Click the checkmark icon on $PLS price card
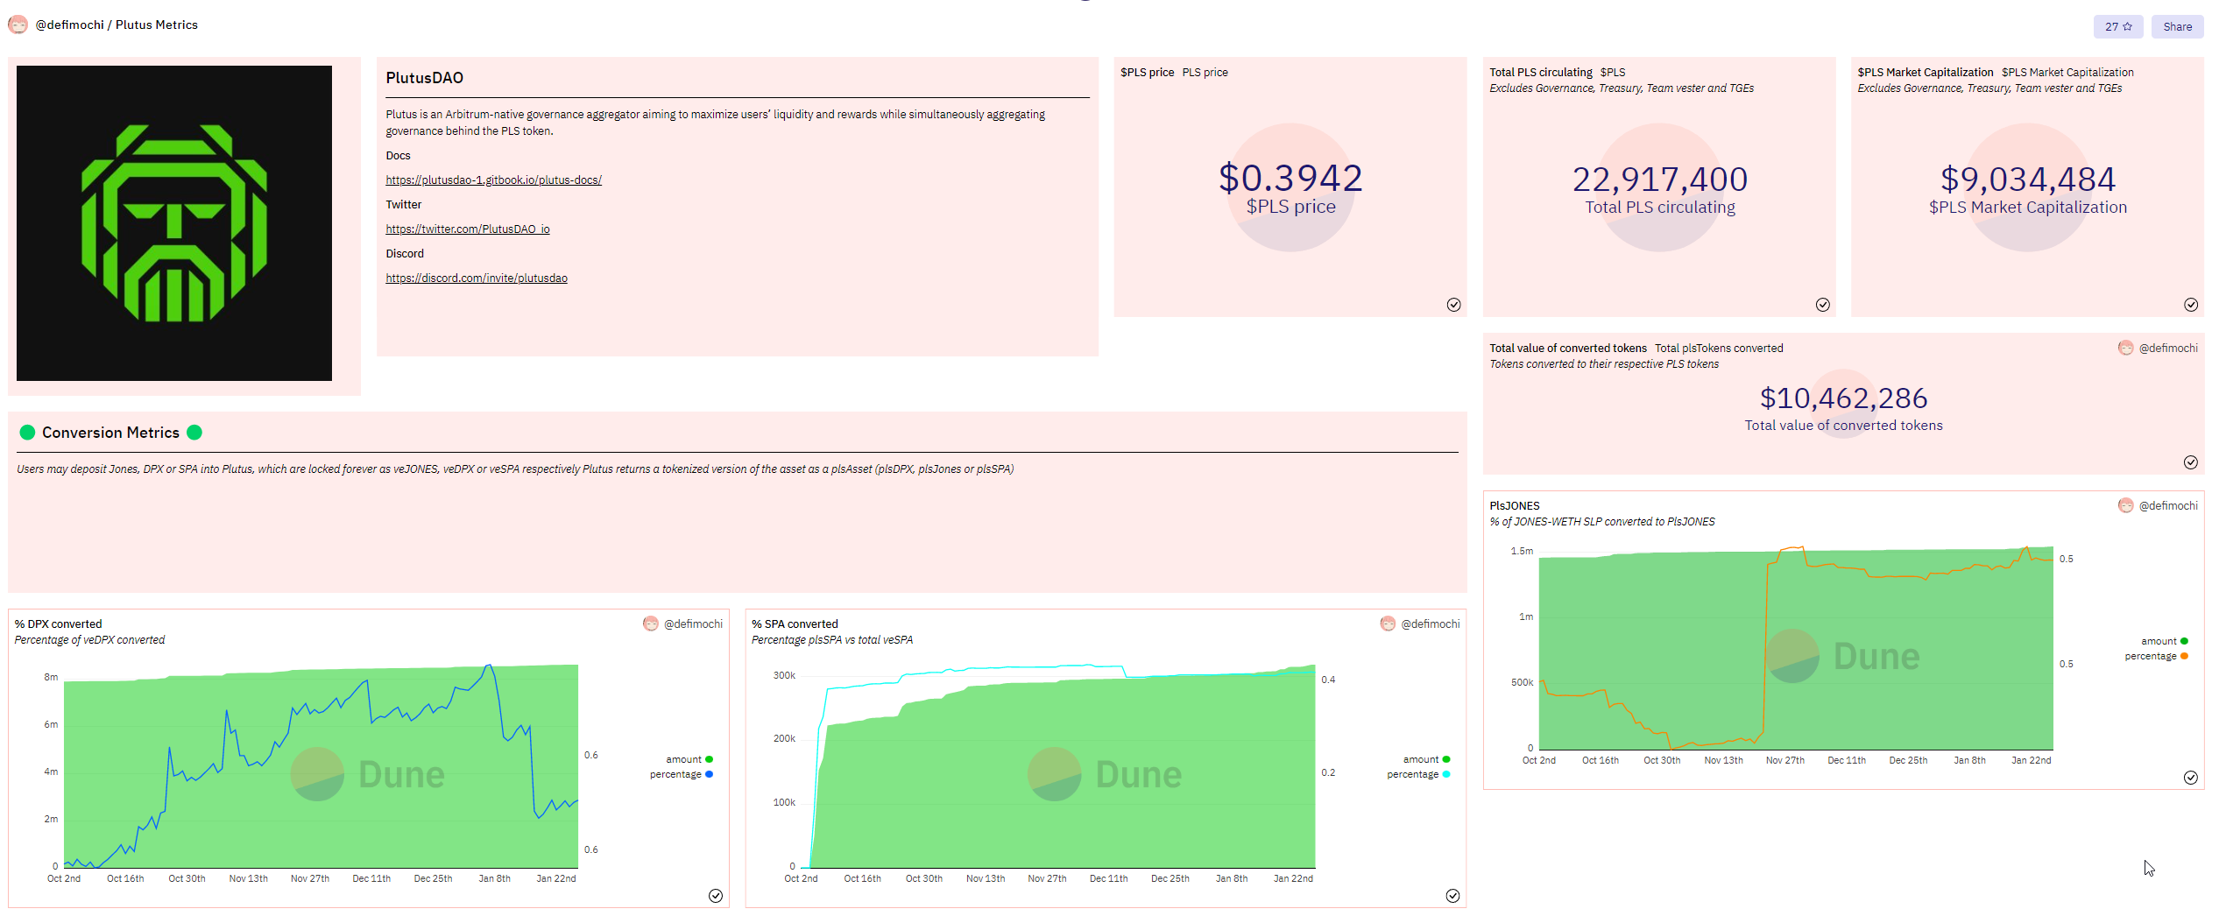 [1453, 305]
